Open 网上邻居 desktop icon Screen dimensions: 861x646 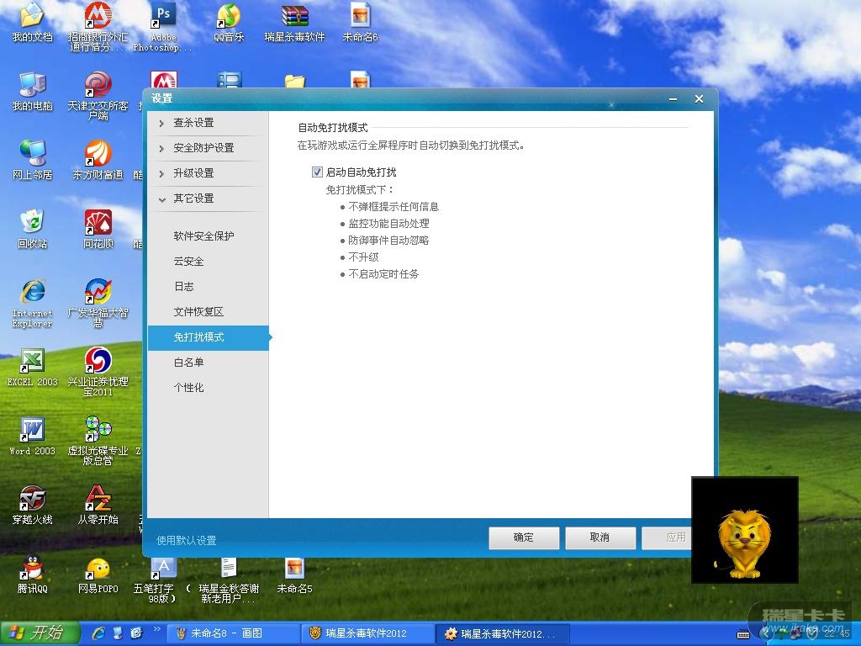pyautogui.click(x=32, y=161)
